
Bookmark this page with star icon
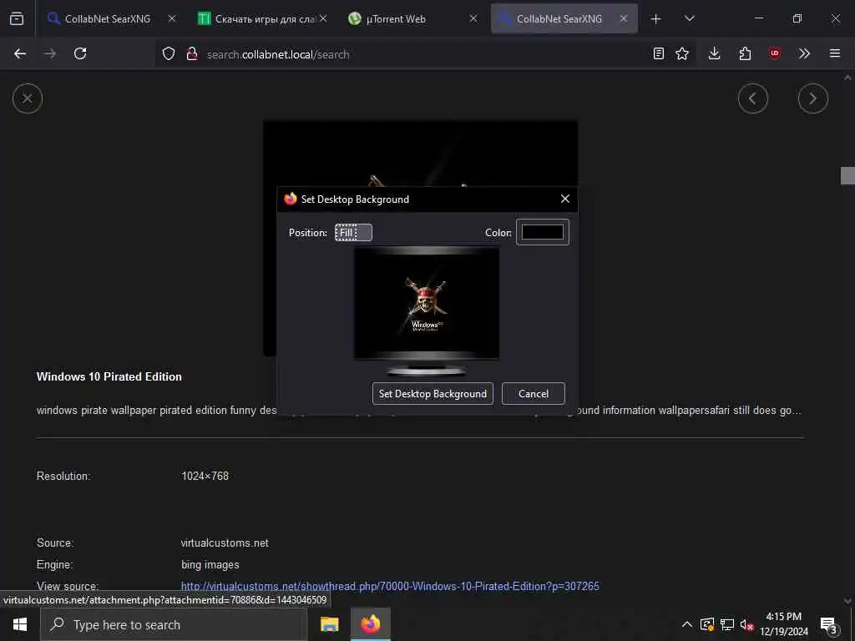[x=682, y=53]
